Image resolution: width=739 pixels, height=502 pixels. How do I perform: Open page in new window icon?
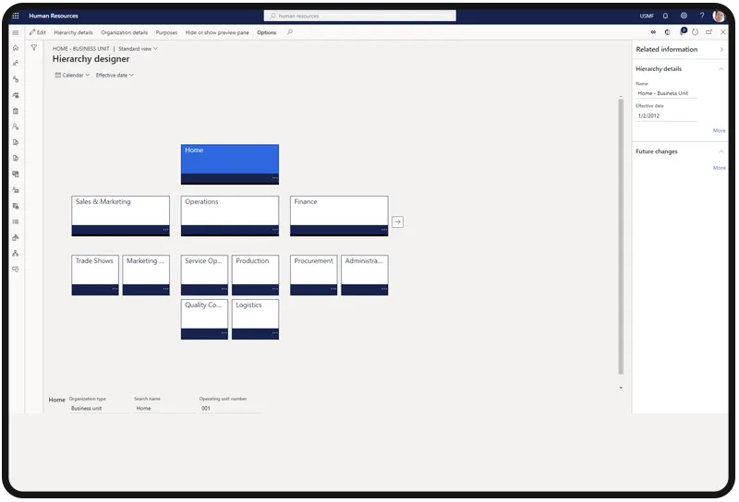709,32
